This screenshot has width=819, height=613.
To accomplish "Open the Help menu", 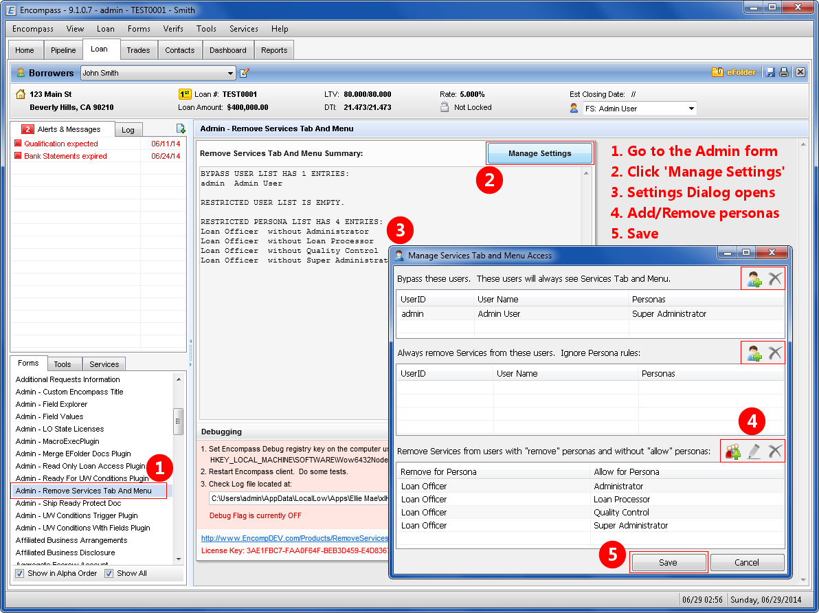I will click(280, 29).
